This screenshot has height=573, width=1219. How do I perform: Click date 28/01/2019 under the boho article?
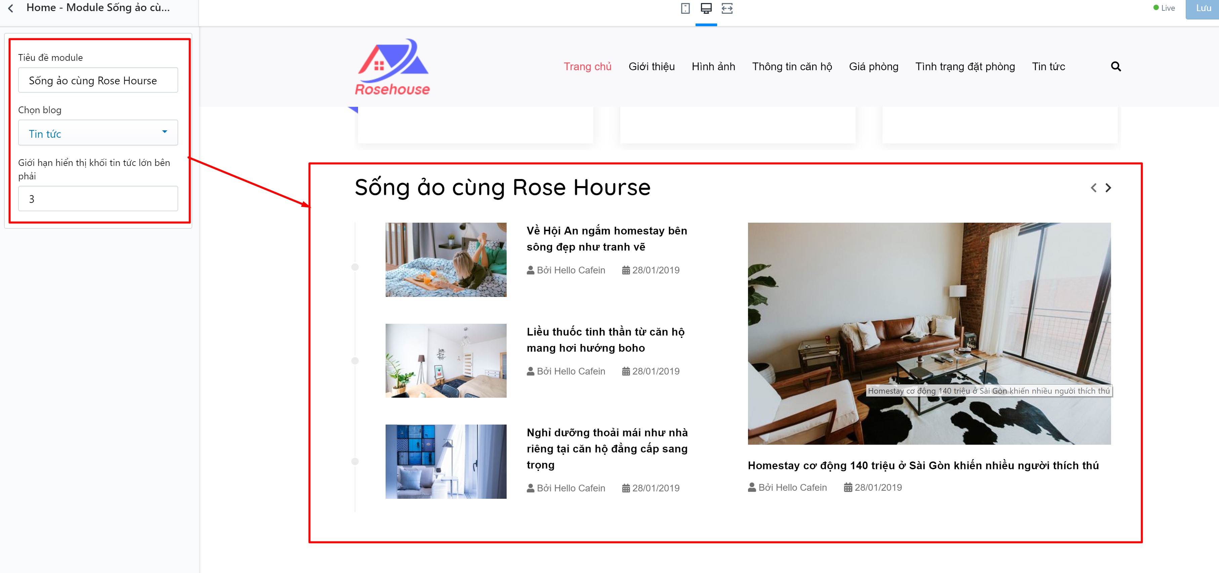point(651,371)
